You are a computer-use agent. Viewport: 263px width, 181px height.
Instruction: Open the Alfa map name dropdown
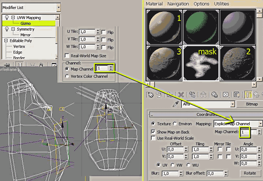coord(232,104)
